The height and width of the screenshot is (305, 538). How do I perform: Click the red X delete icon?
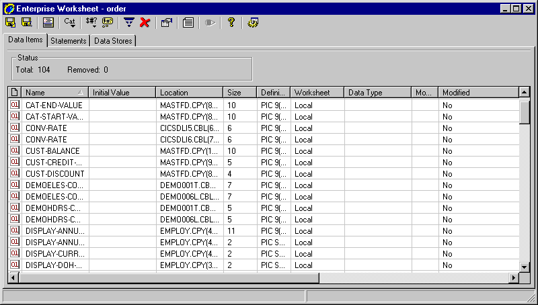[145, 23]
